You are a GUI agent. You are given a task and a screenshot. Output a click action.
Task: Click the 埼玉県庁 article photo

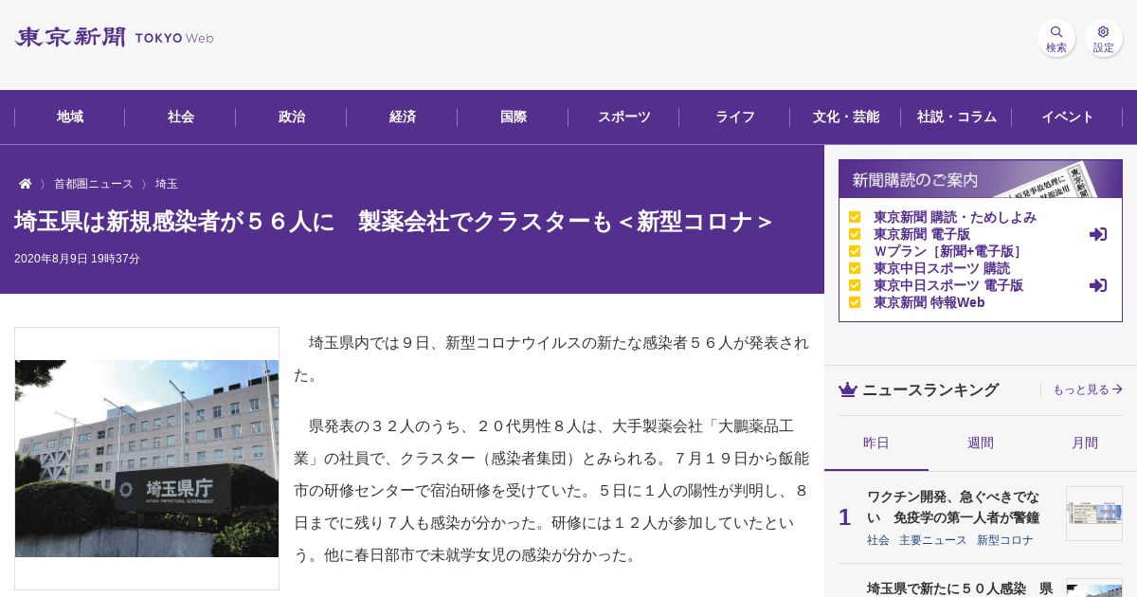click(x=147, y=459)
